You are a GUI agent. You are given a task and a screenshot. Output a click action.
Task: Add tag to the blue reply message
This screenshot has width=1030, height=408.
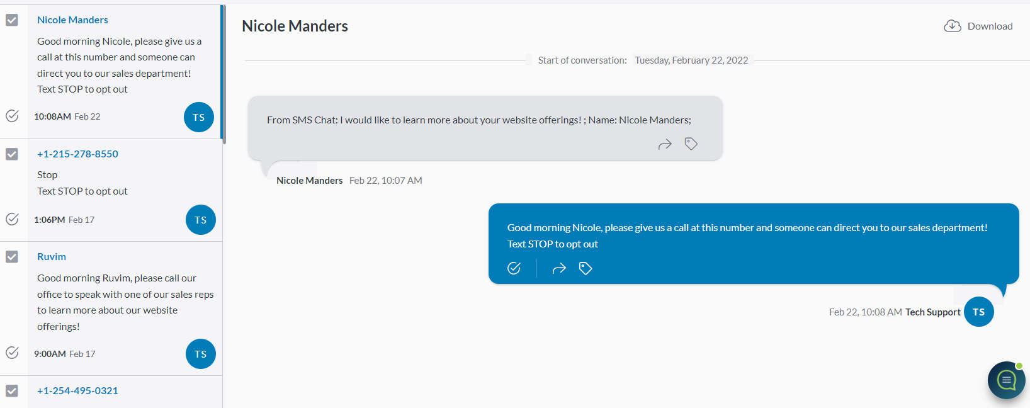tap(586, 269)
